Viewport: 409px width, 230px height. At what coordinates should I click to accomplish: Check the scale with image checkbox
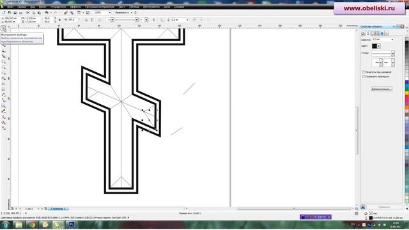pyautogui.click(x=364, y=77)
